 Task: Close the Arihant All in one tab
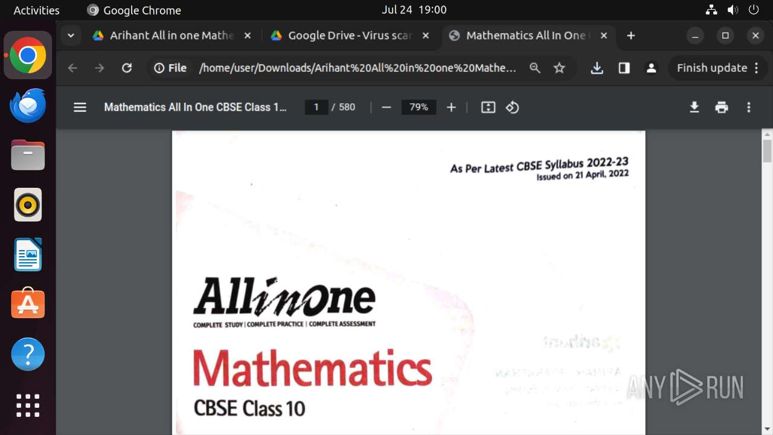[248, 36]
